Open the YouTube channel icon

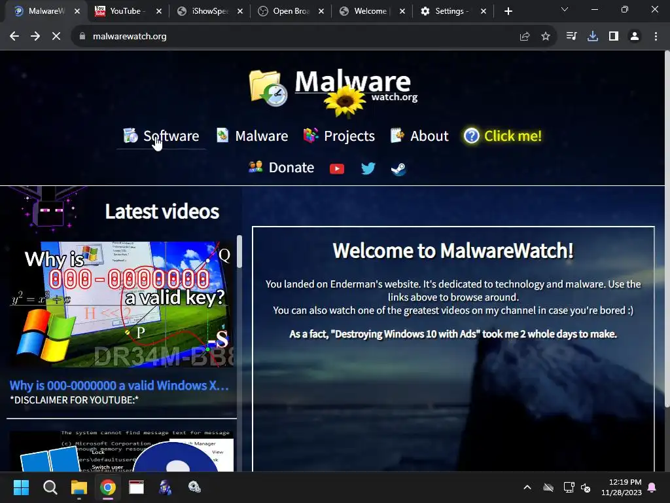(337, 169)
